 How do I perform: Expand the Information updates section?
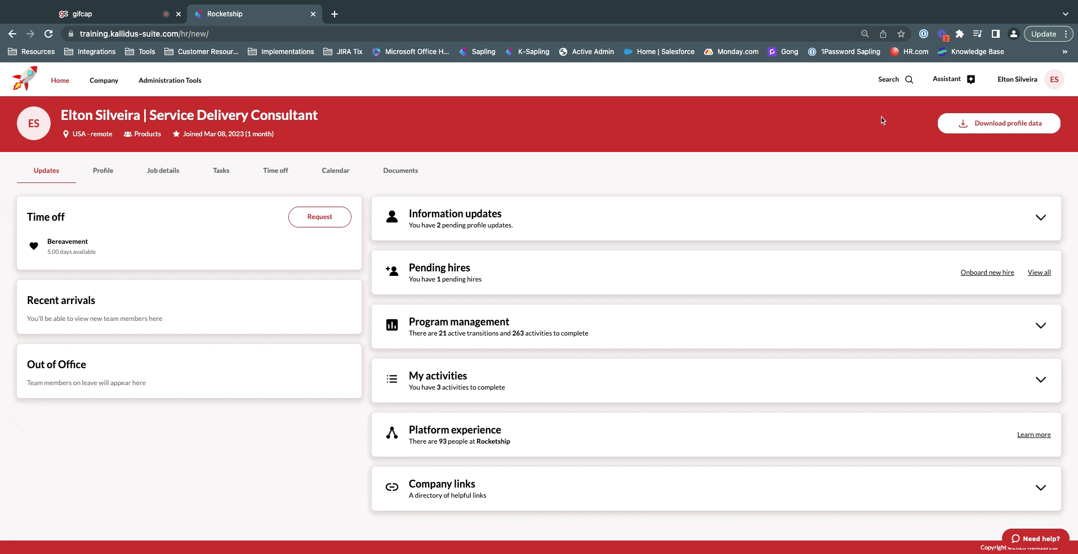click(1040, 218)
